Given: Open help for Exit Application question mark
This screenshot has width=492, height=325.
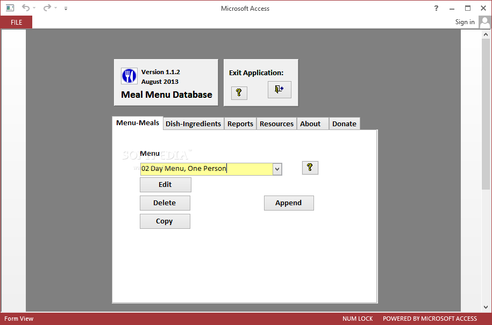Looking at the screenshot, I should click(239, 93).
